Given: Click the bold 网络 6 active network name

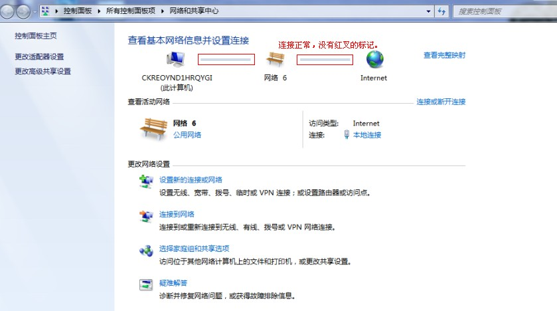Looking at the screenshot, I should (185, 124).
